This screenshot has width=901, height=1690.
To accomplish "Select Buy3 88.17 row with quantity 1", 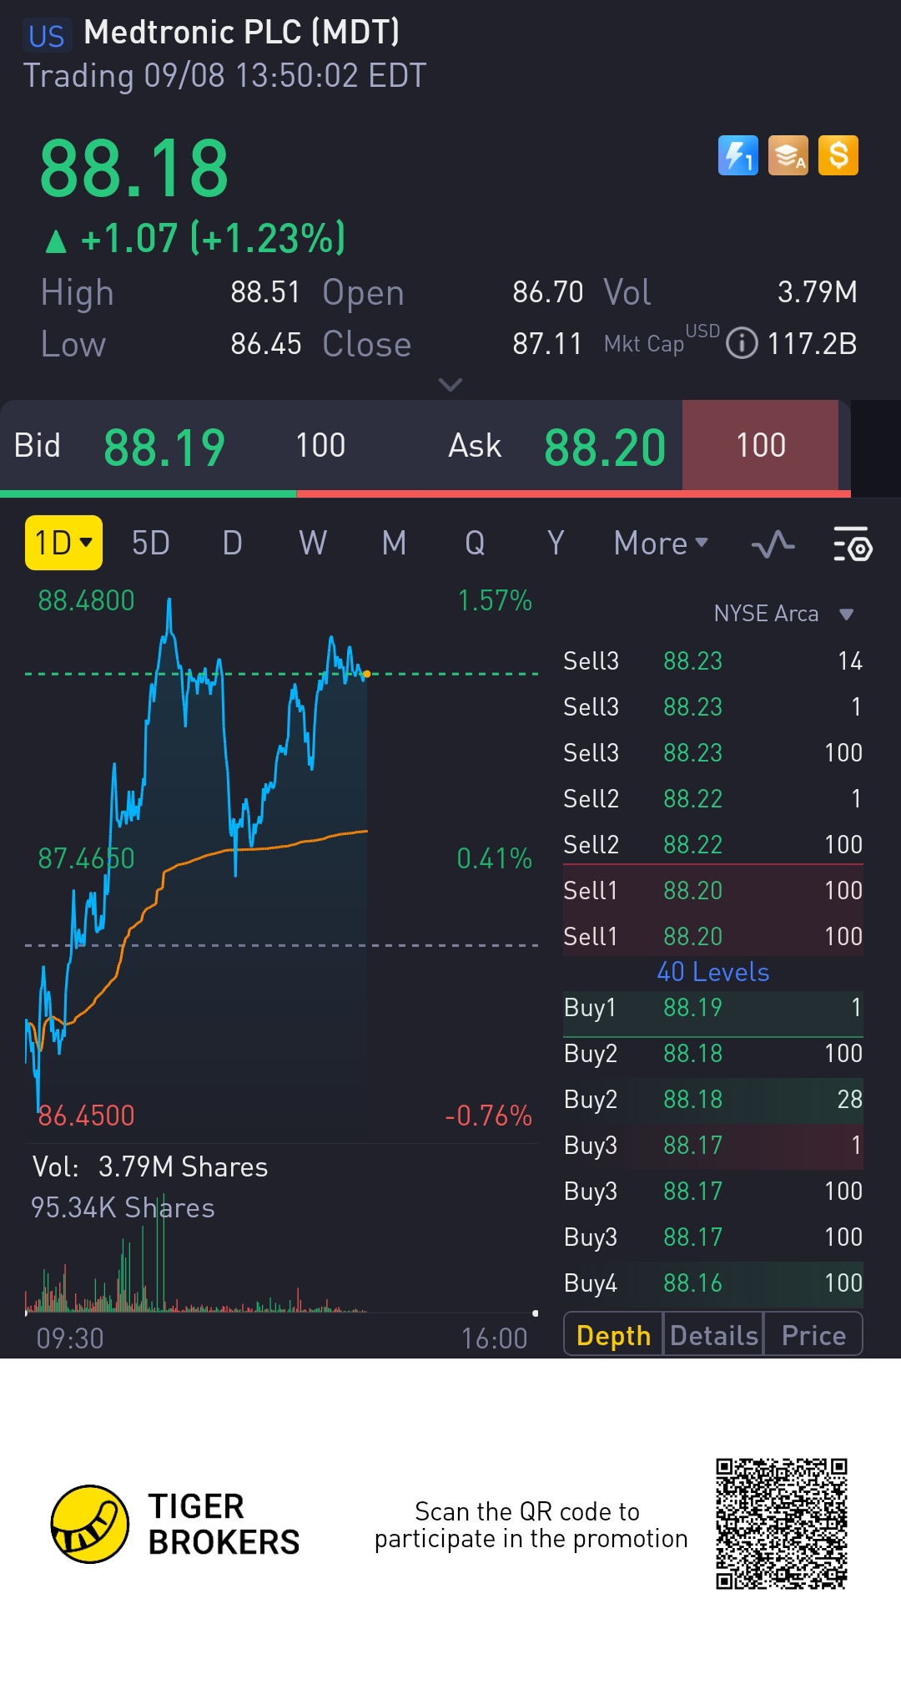I will pyautogui.click(x=713, y=1145).
